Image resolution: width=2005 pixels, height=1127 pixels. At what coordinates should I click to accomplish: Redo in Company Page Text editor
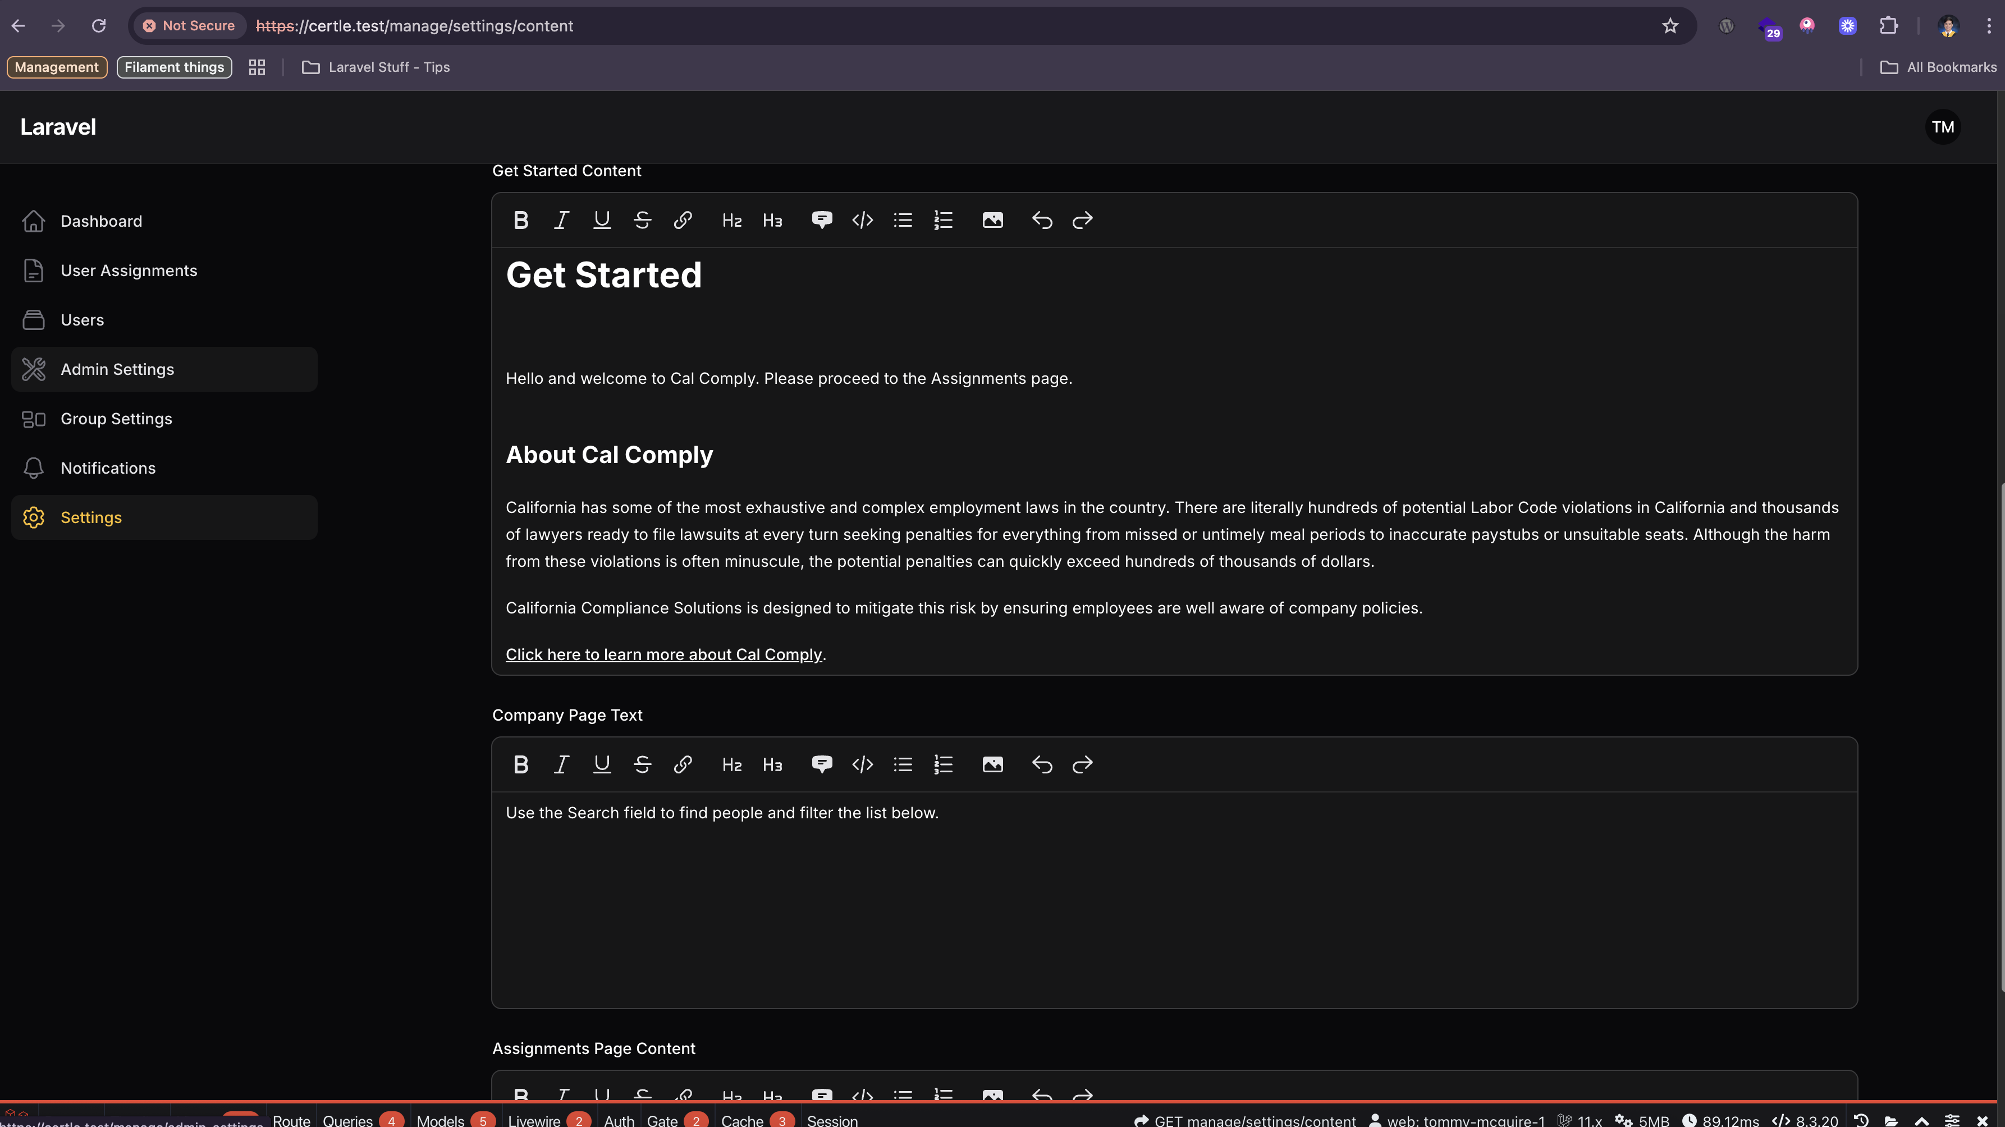pyautogui.click(x=1083, y=764)
